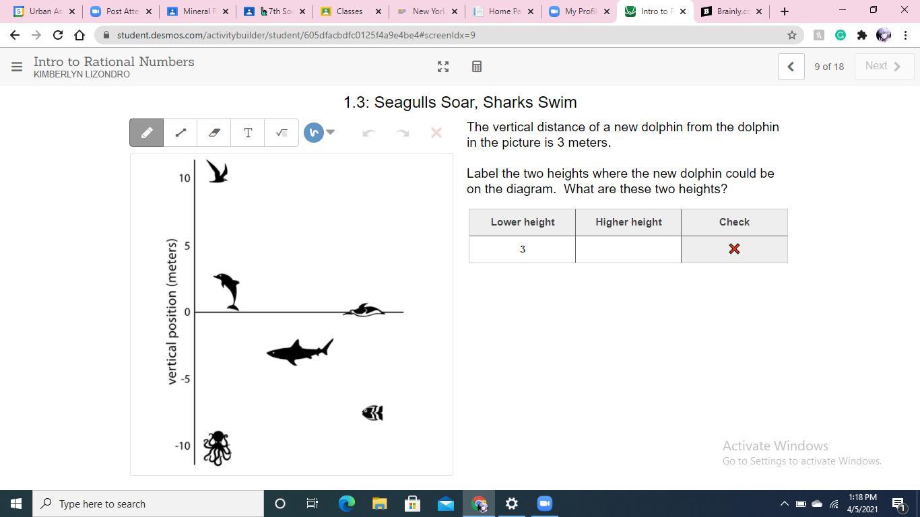Image resolution: width=920 pixels, height=517 pixels.
Task: Show hidden system tray icons
Action: 784,504
